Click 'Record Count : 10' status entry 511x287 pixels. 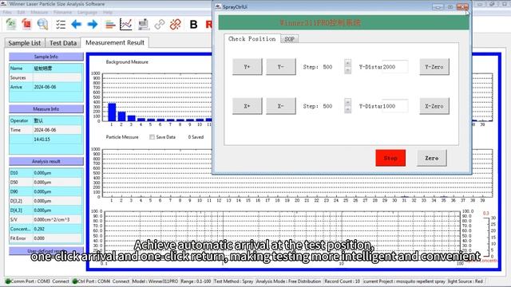(x=343, y=281)
